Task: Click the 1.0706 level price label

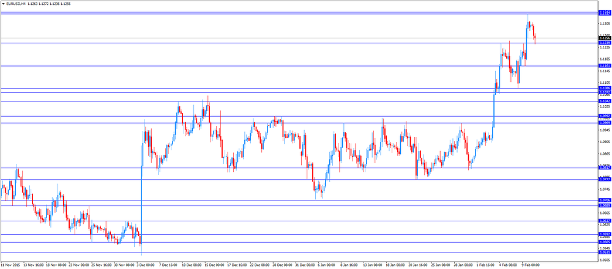Action: coord(605,201)
